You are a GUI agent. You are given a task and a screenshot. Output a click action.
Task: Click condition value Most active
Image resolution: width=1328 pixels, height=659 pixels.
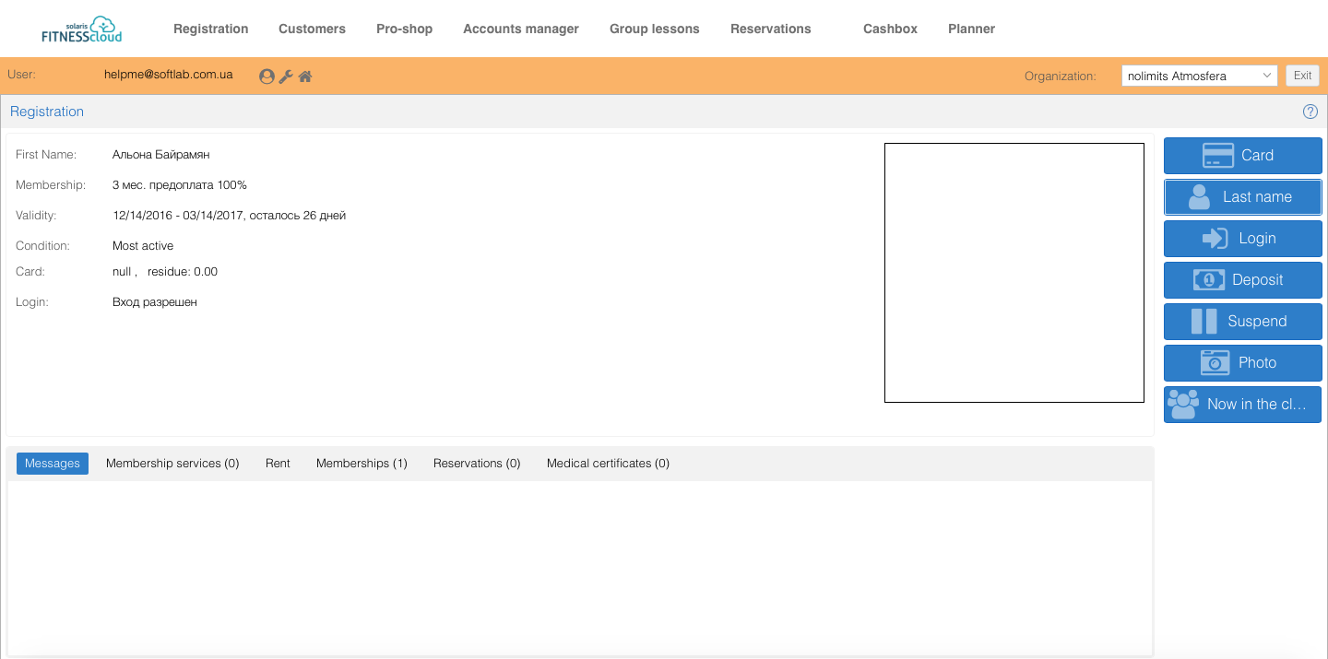[x=143, y=246]
